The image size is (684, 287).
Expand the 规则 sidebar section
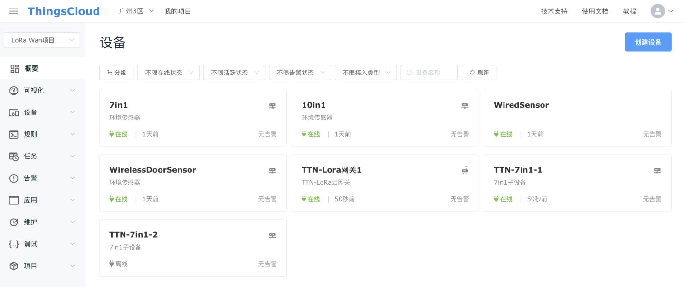coord(43,134)
